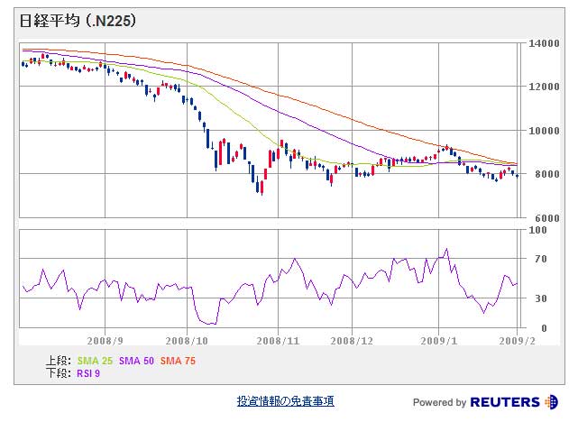Click the SMA 50 legend label

pos(136,361)
